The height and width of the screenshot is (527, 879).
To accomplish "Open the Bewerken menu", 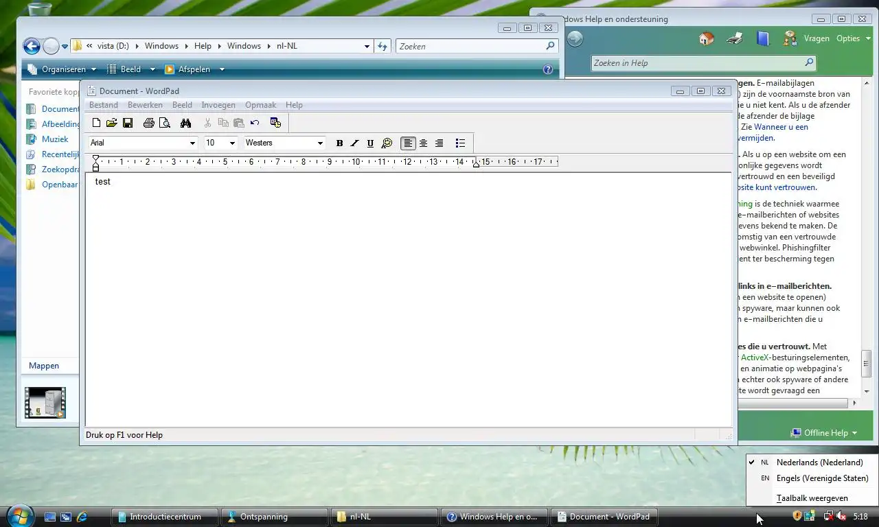I will 145,105.
